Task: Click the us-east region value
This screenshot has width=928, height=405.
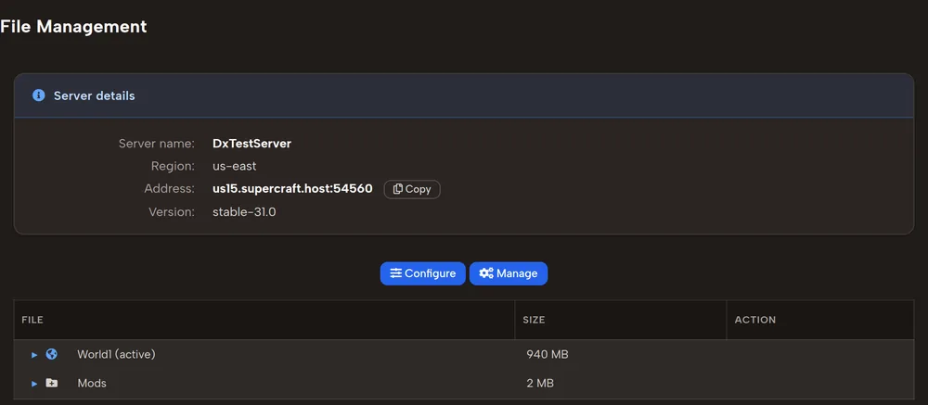Action: (x=235, y=166)
